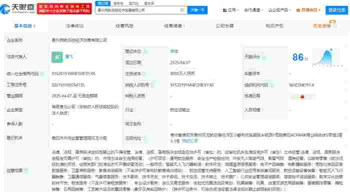Screen dimensions: 350x192
Task: Open the red promotional banner beside the logo
Action: click(64, 8)
